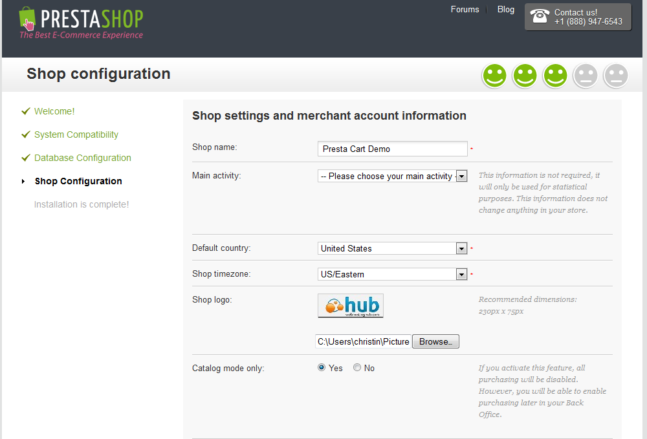Open the Main activity dropdown
Image resolution: width=647 pixels, height=439 pixels.
tap(392, 176)
